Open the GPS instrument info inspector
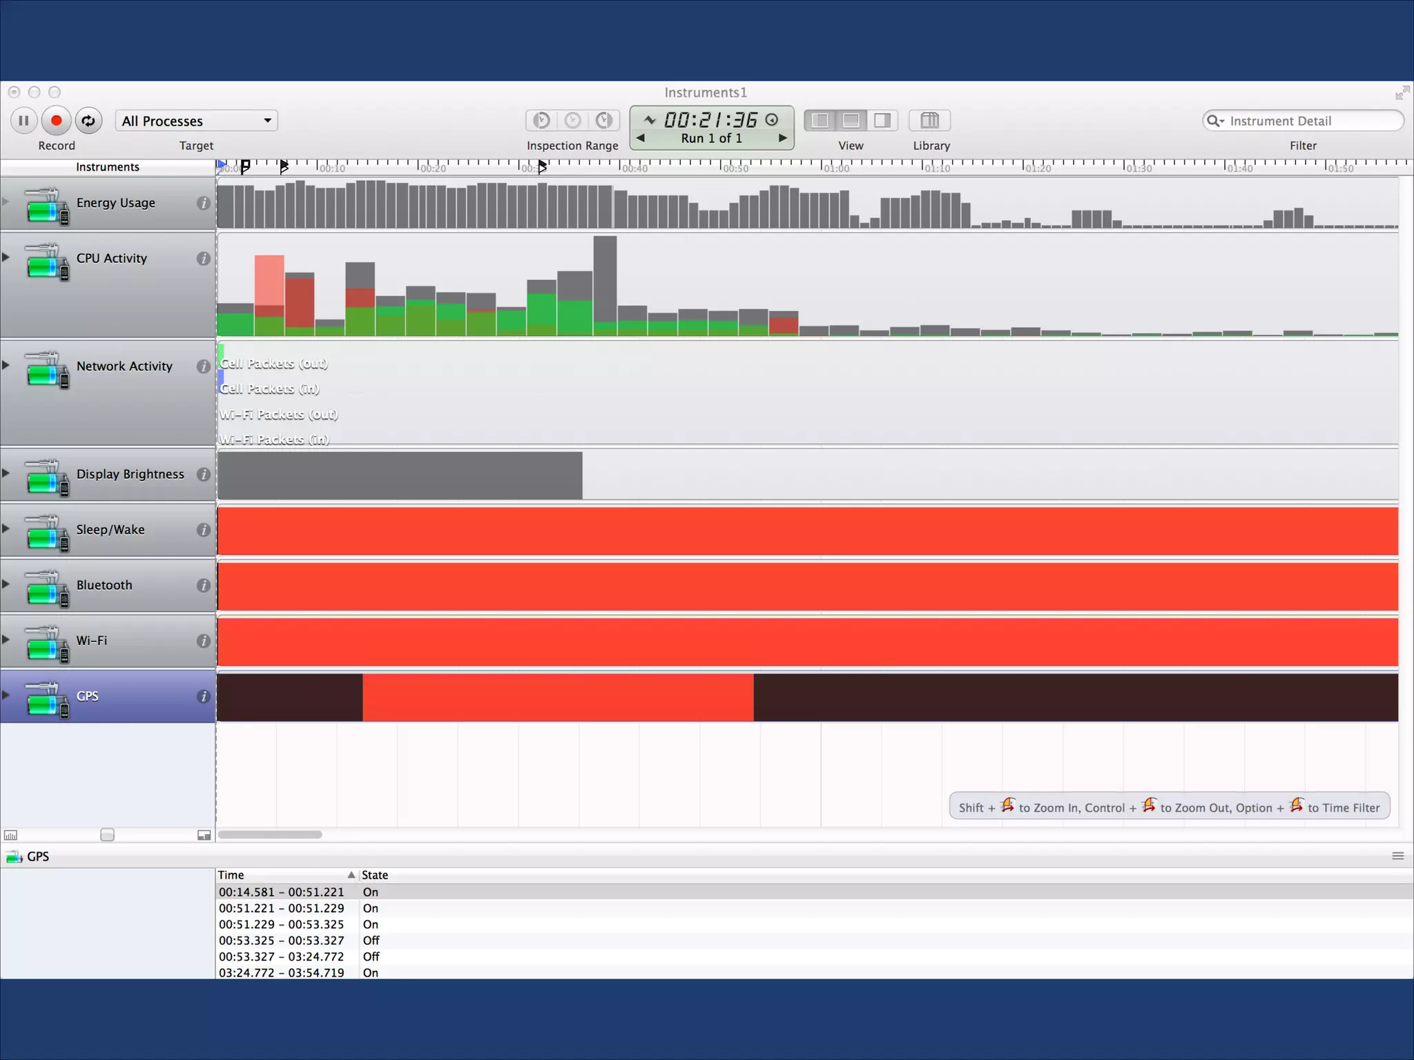1414x1060 pixels. 203,696
